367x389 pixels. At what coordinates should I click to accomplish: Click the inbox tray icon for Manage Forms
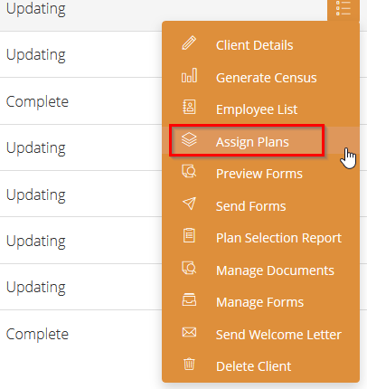click(189, 299)
